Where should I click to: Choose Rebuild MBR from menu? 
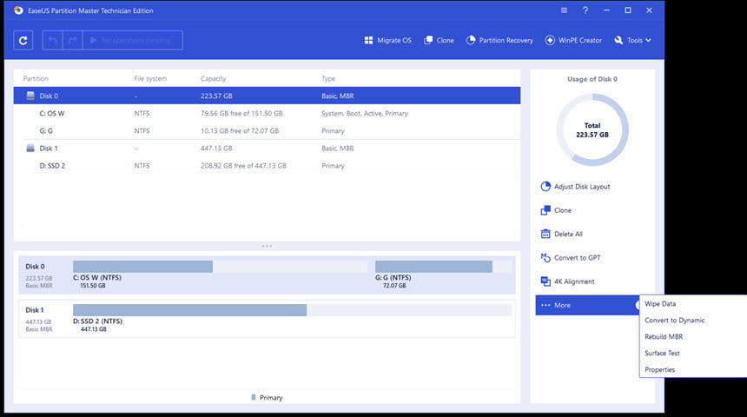click(664, 336)
